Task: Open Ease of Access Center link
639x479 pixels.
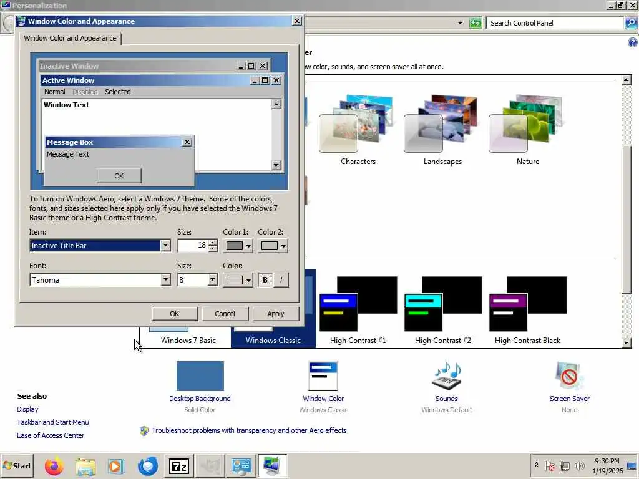Action: pyautogui.click(x=51, y=435)
